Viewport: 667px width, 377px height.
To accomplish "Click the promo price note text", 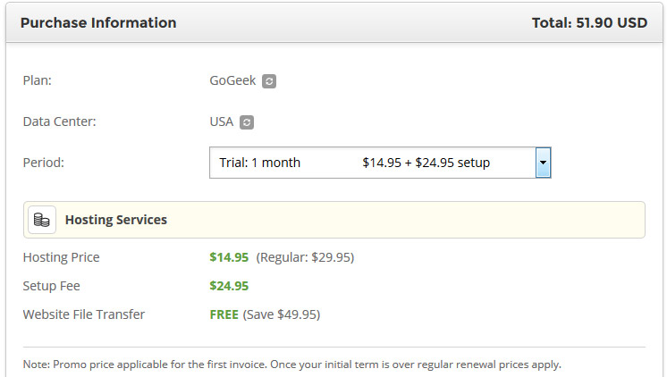I will coord(291,364).
